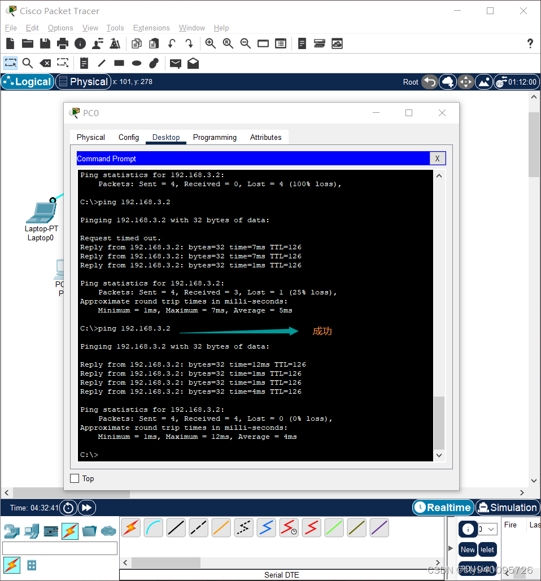The image size is (541, 581).
Task: Click the Redo arrow icon
Action: tap(189, 44)
